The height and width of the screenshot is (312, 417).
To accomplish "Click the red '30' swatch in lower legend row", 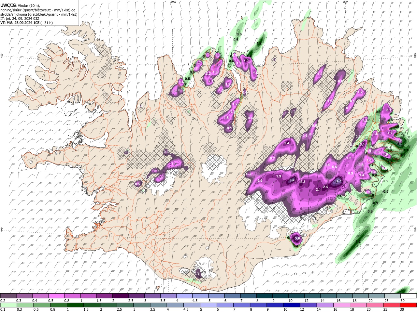I will [408, 305].
